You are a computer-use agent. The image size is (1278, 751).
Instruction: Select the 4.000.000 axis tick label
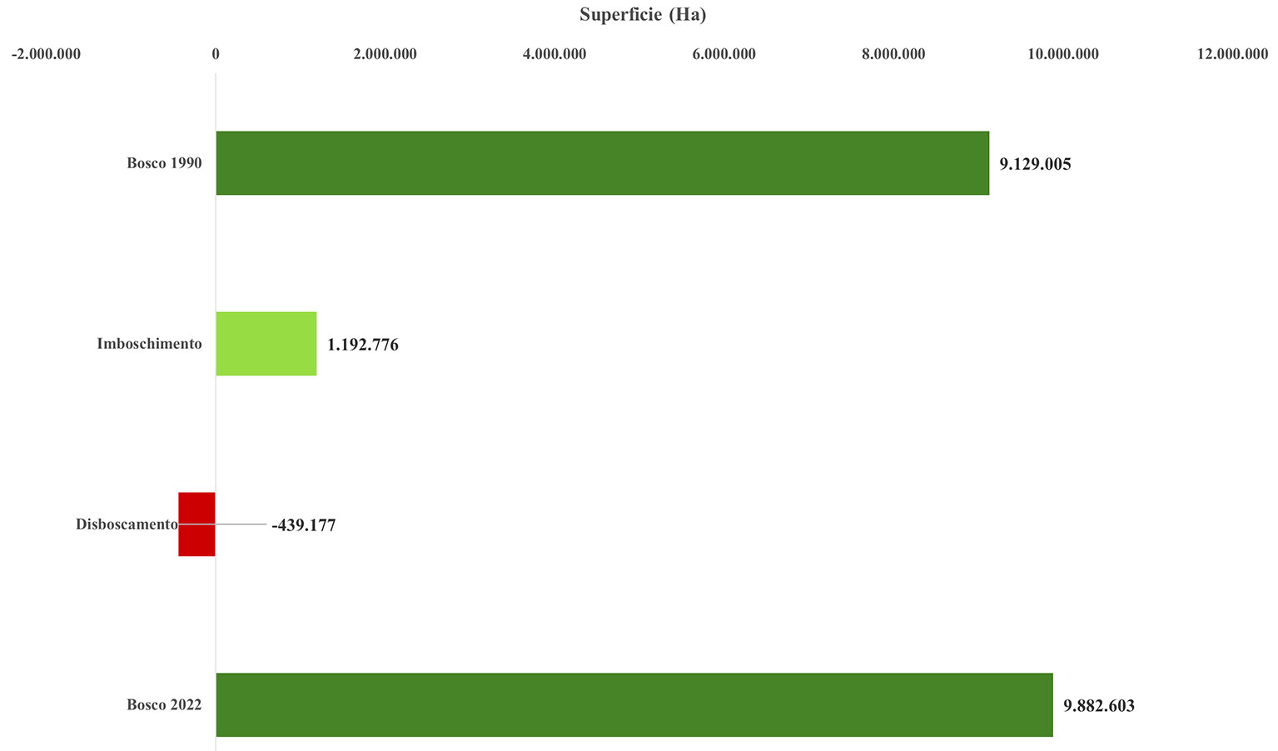pos(554,54)
